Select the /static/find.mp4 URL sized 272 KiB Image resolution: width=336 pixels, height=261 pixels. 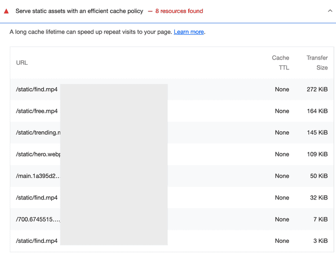pyautogui.click(x=37, y=90)
